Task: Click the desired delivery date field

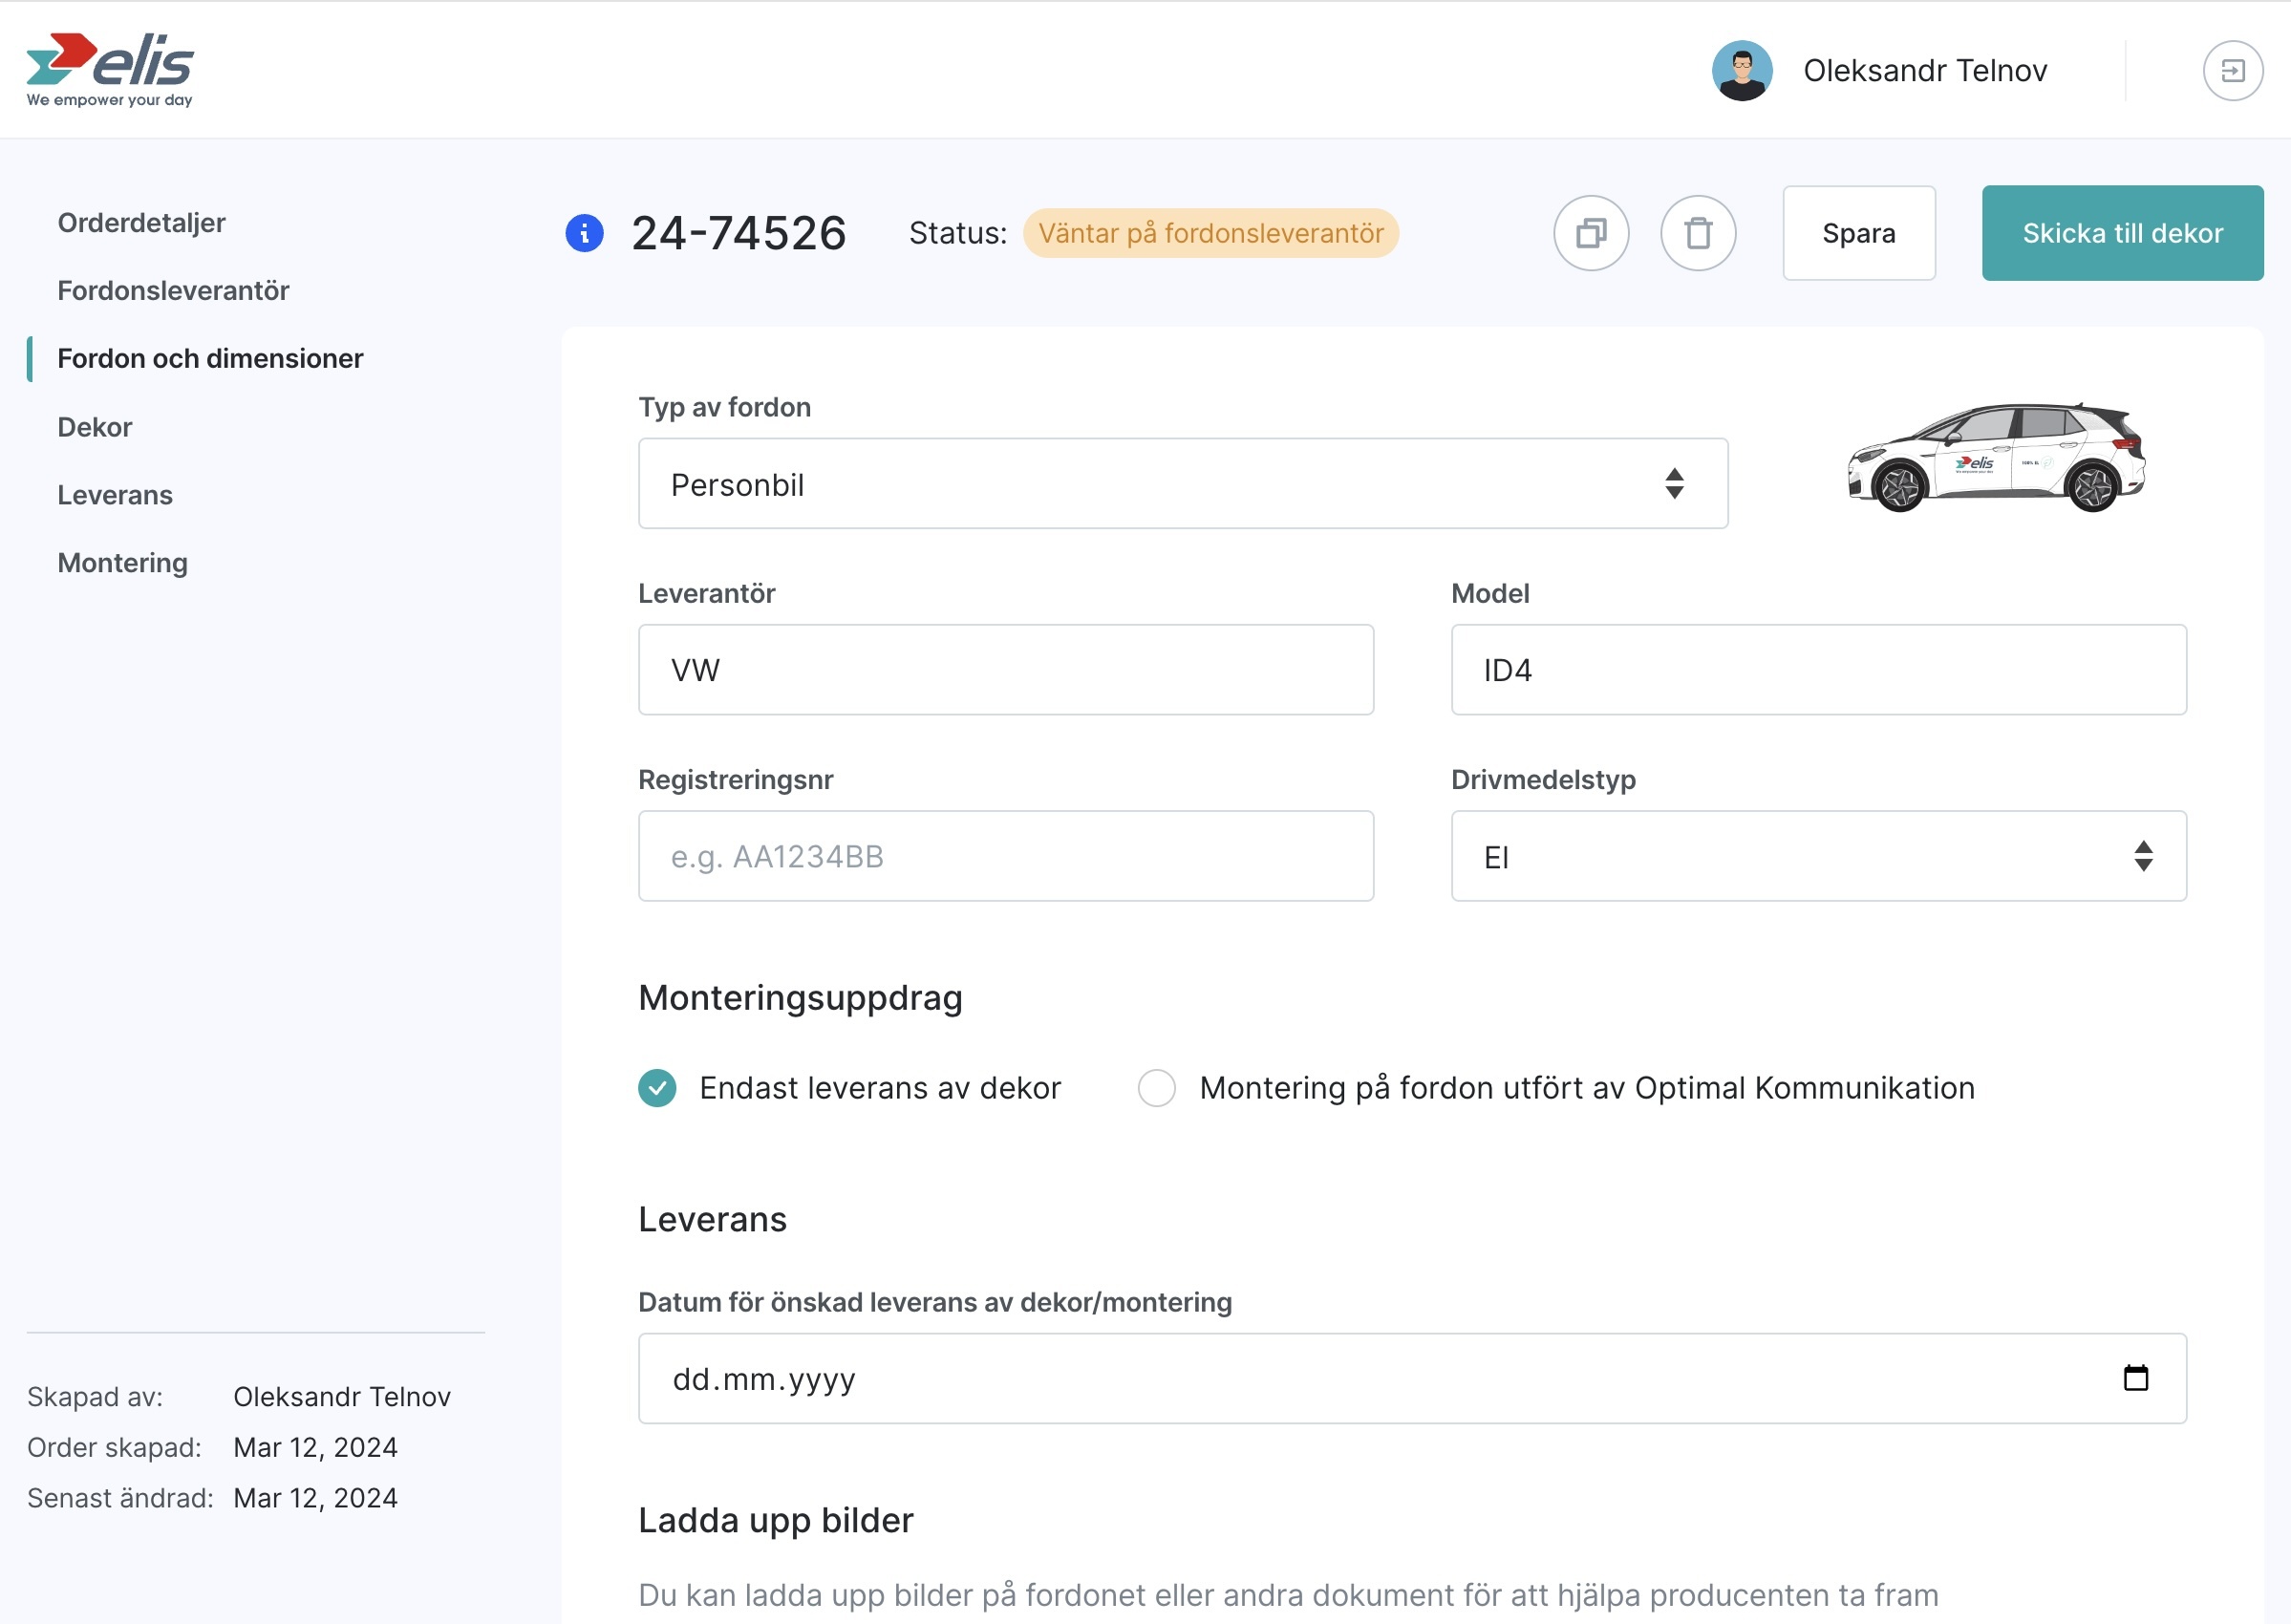Action: [x=1412, y=1378]
